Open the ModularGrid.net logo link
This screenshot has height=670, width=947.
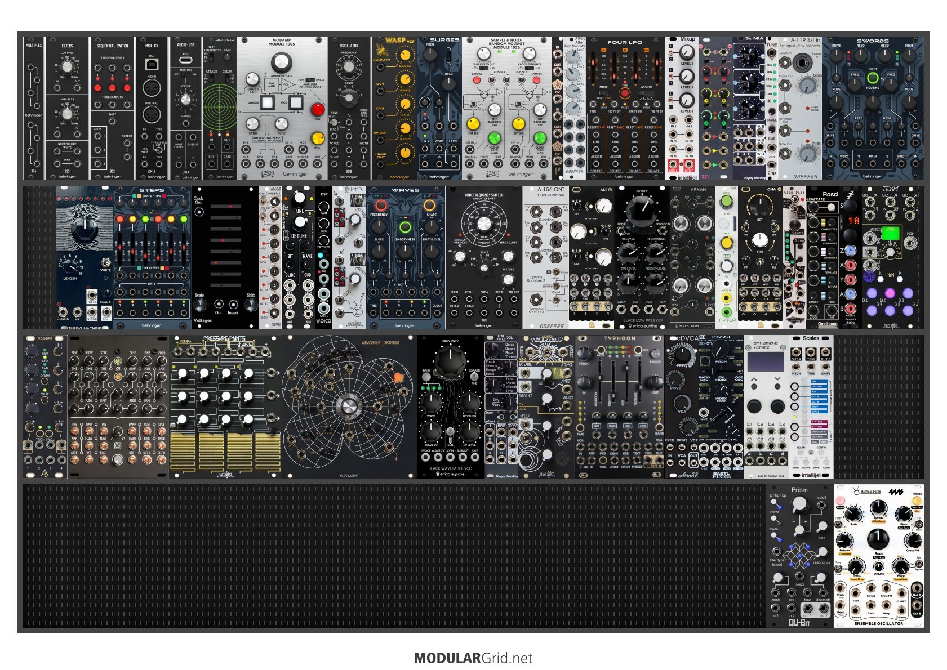click(x=473, y=658)
